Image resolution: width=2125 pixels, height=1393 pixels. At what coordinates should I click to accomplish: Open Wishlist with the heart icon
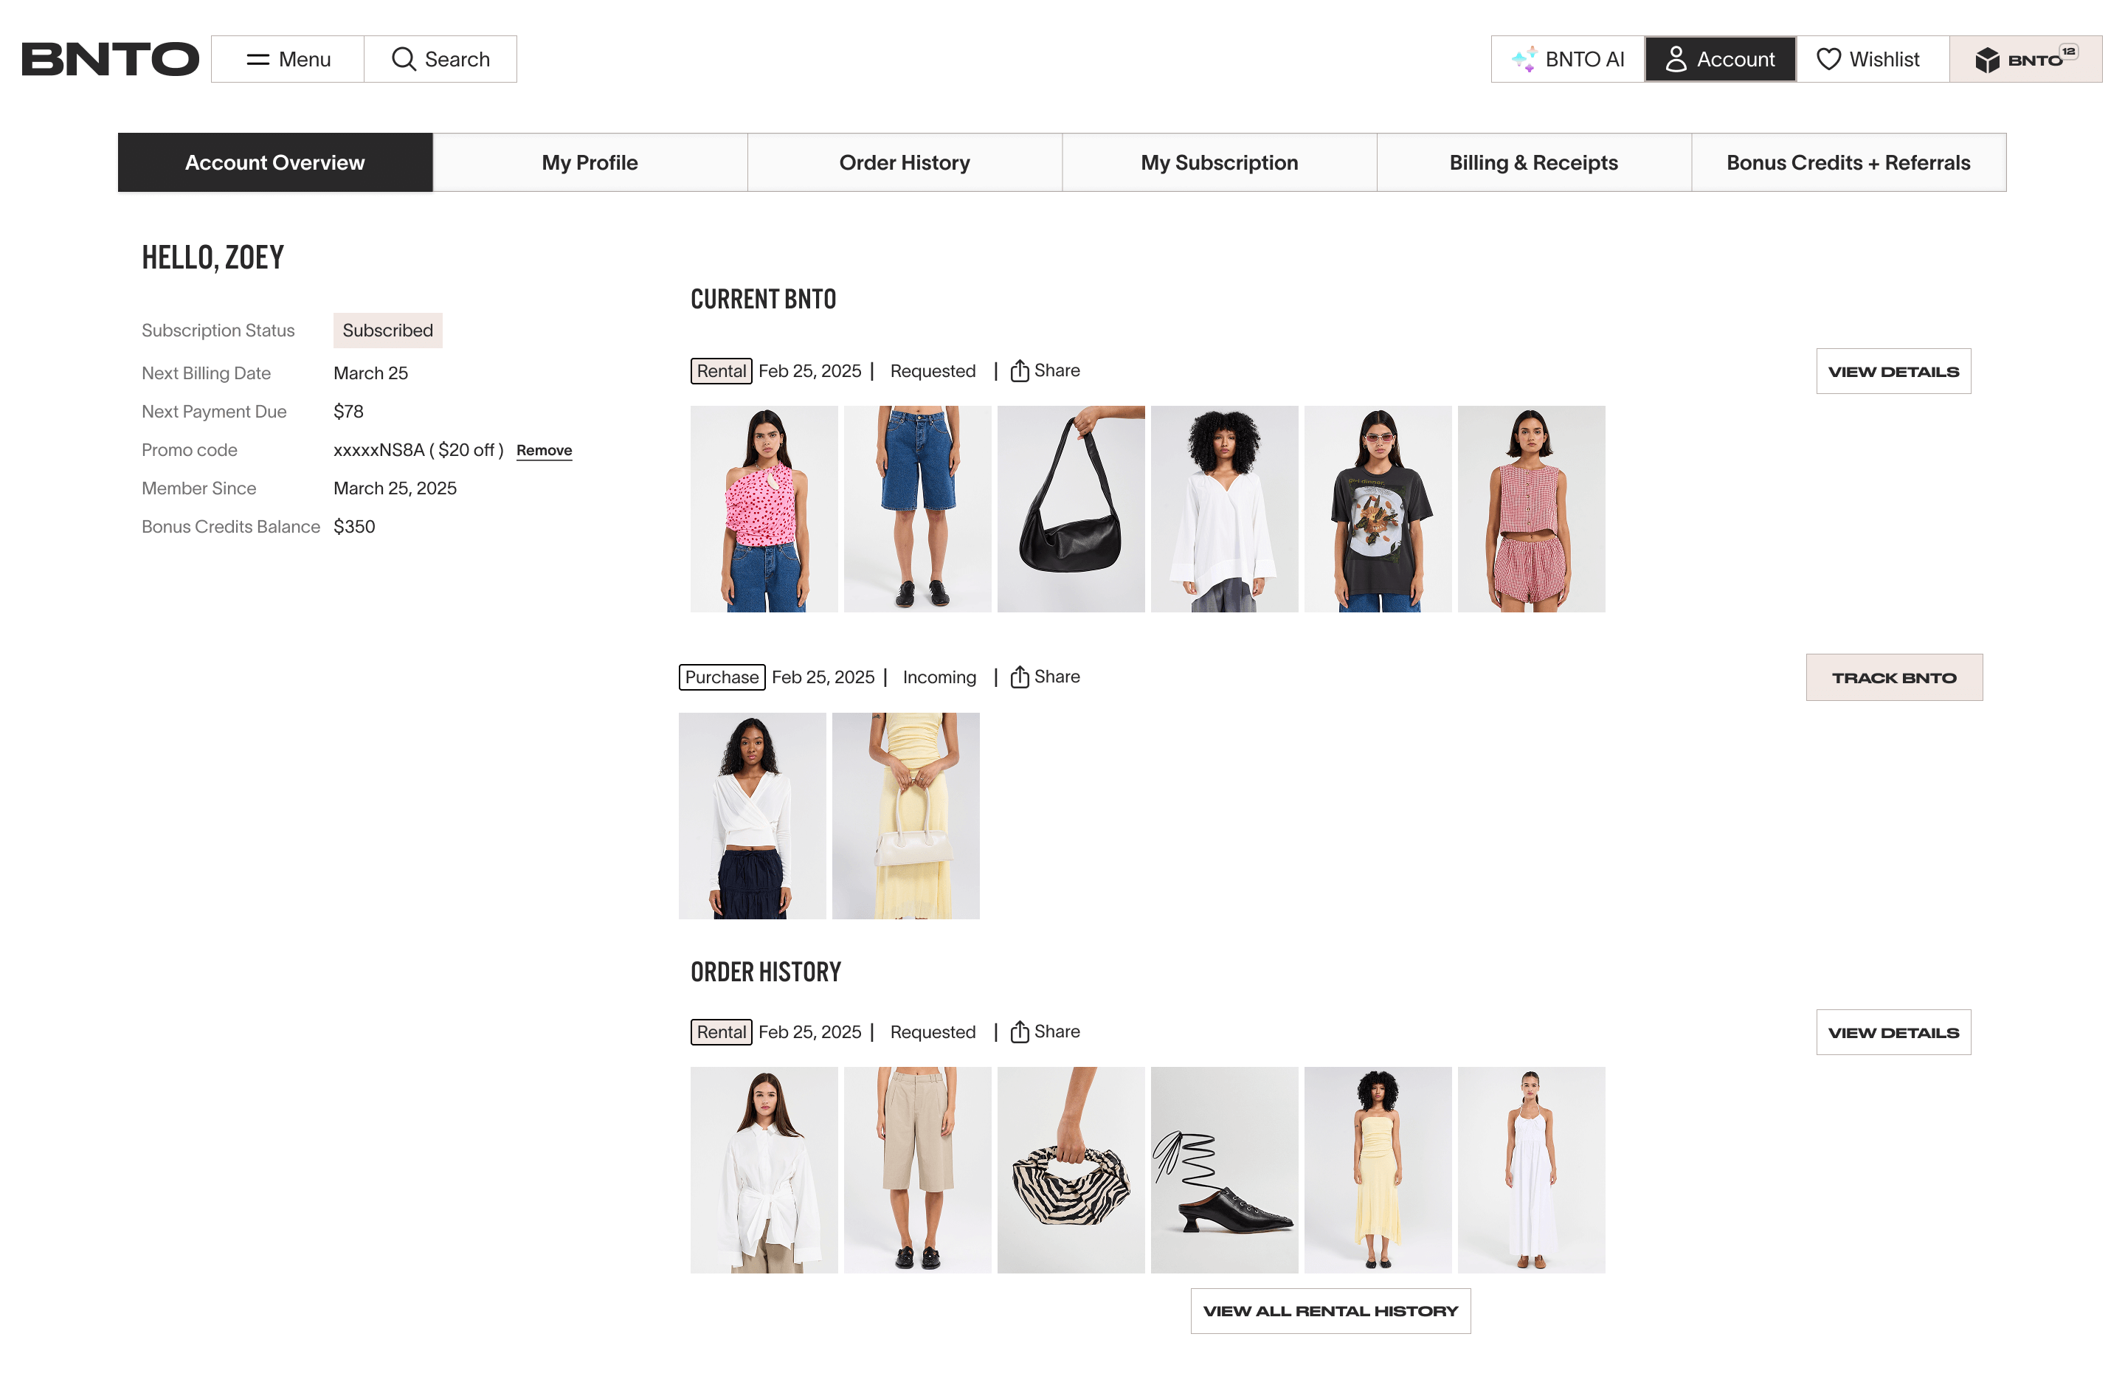click(x=1873, y=59)
